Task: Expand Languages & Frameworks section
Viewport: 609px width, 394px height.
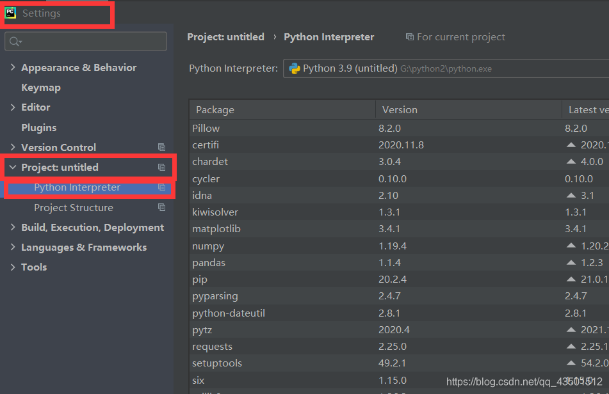Action: (x=13, y=247)
